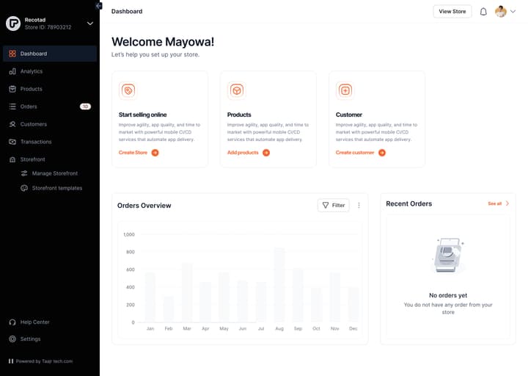Open Manage Storefront submenu item
The width and height of the screenshot is (528, 376).
[x=55, y=173]
